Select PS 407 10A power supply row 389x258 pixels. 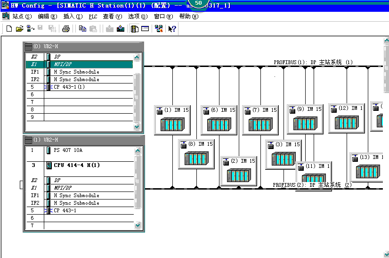[80, 153]
